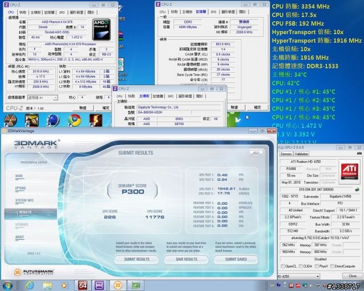The width and height of the screenshot is (364, 291).
Task: Select SPD tab in CPU-Z CPU window
Action: (62, 13)
